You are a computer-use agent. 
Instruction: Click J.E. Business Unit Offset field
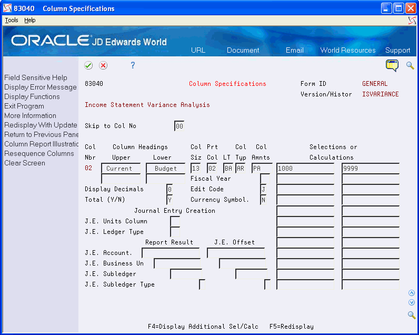243,263
